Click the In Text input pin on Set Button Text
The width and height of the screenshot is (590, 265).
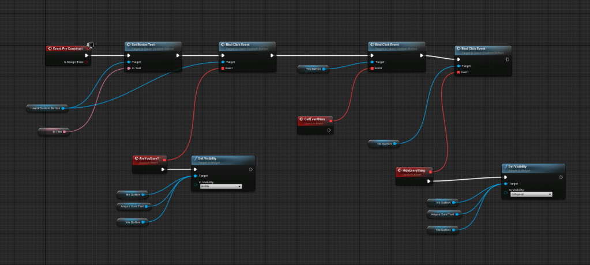[x=128, y=68]
